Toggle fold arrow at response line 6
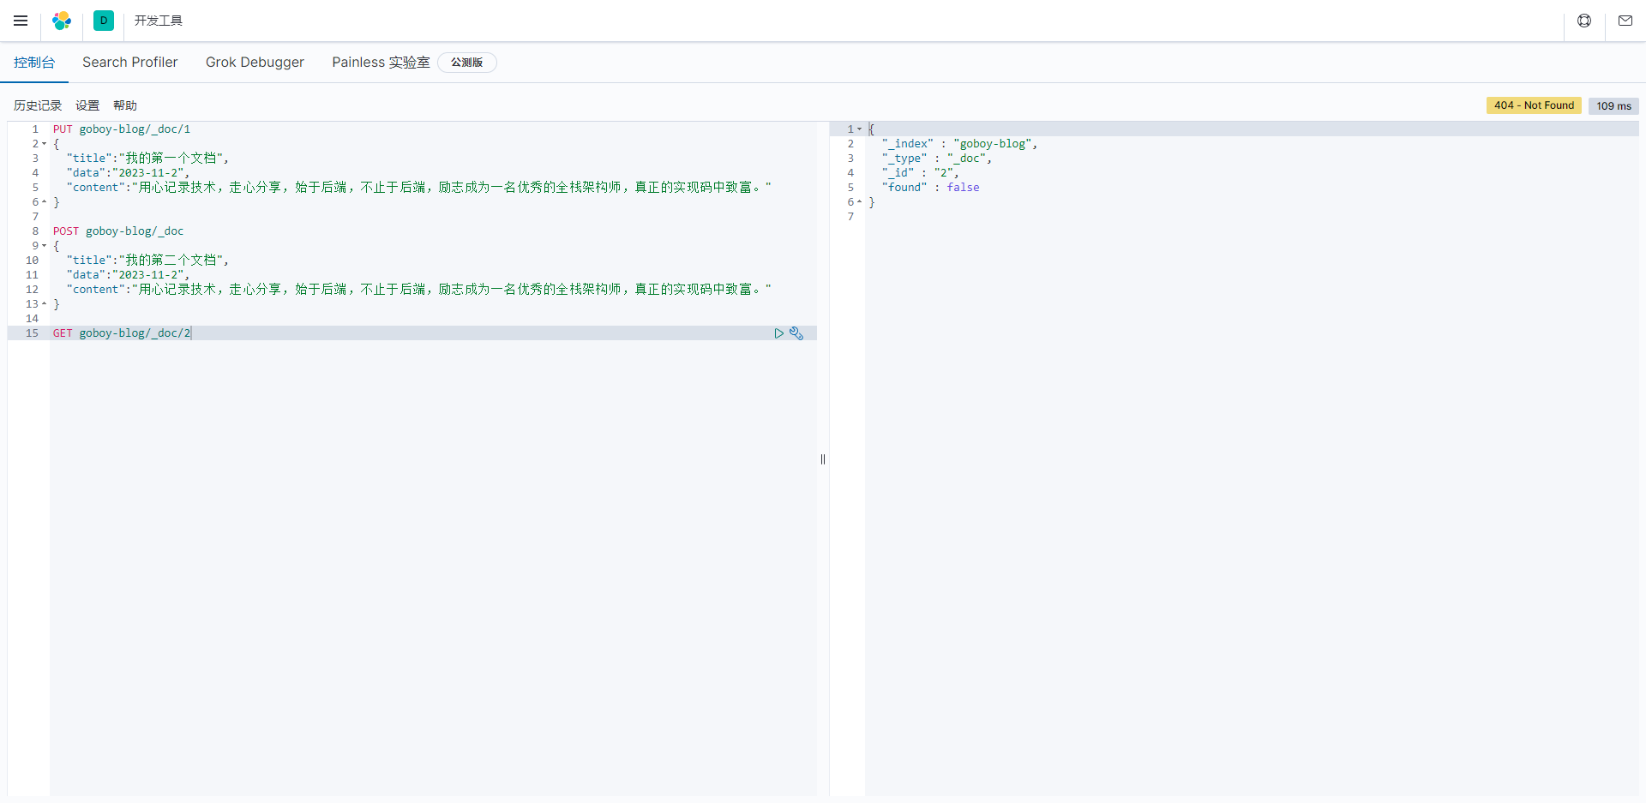The image size is (1646, 803). click(860, 202)
